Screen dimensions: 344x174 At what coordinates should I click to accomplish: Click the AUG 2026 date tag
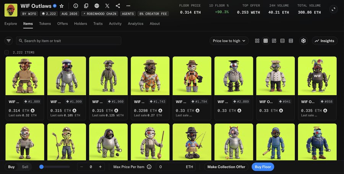click(x=69, y=14)
